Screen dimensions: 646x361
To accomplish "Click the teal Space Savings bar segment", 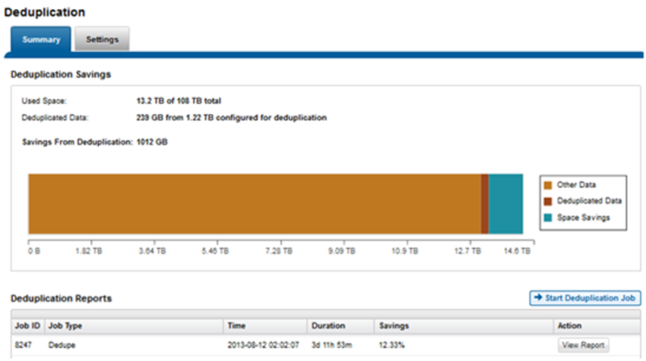I will coord(506,204).
